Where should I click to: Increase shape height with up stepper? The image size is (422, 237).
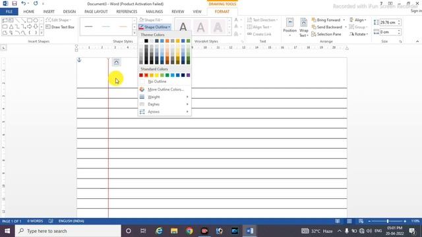[x=399, y=21]
